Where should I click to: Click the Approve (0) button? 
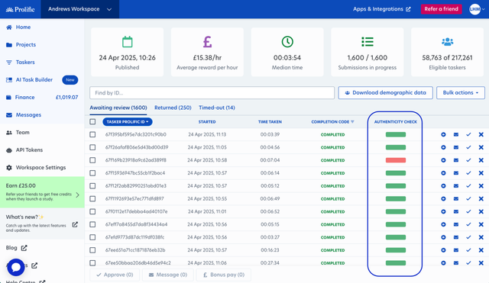115,275
